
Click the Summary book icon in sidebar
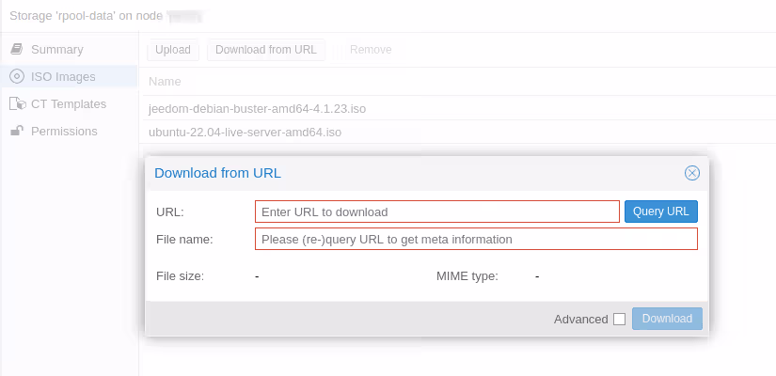[x=17, y=49]
